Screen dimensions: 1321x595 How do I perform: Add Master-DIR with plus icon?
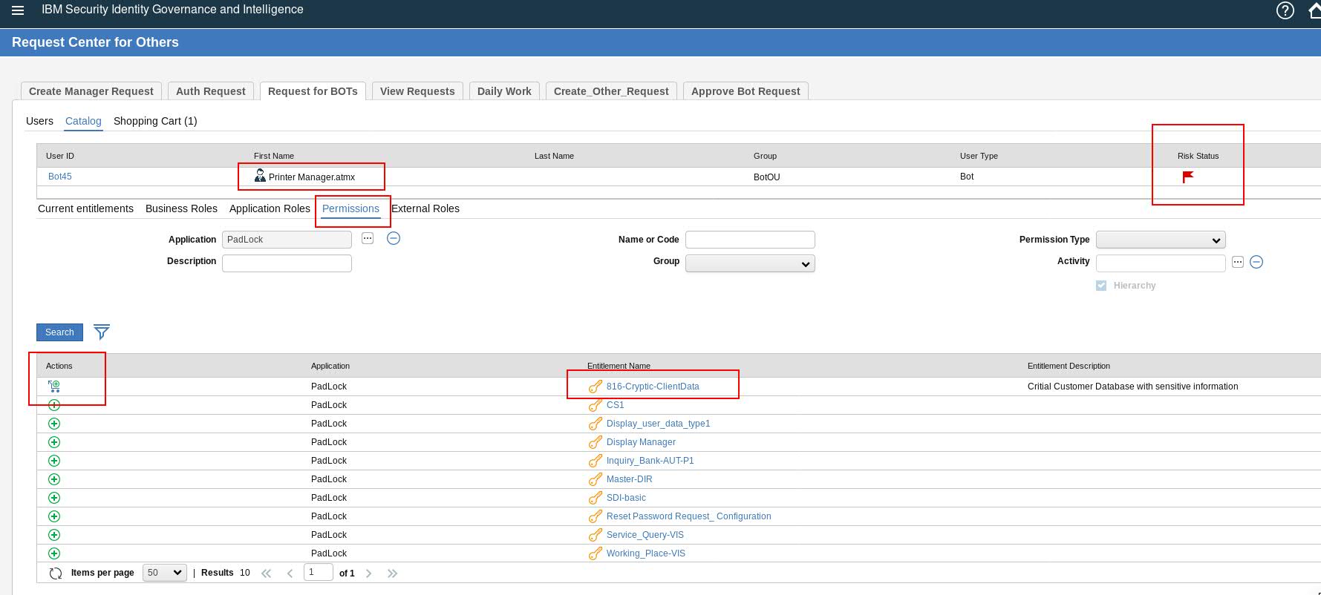(x=54, y=479)
